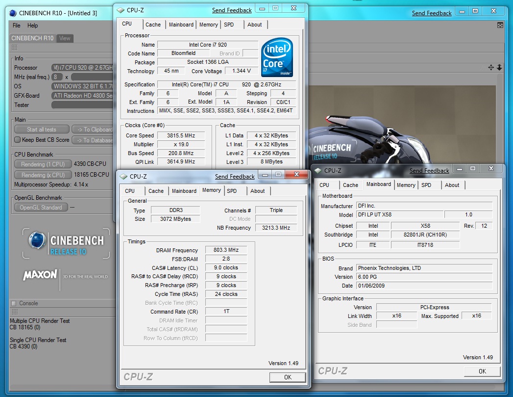The width and height of the screenshot is (513, 397).
Task: Open Cache tab in Mainboard CPU-Z window
Action: tap(350, 185)
